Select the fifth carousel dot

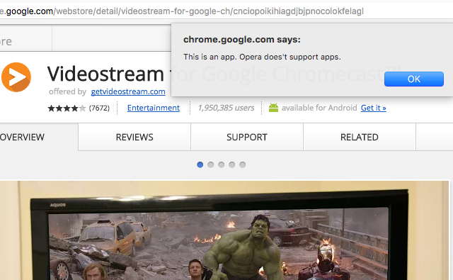[242, 164]
